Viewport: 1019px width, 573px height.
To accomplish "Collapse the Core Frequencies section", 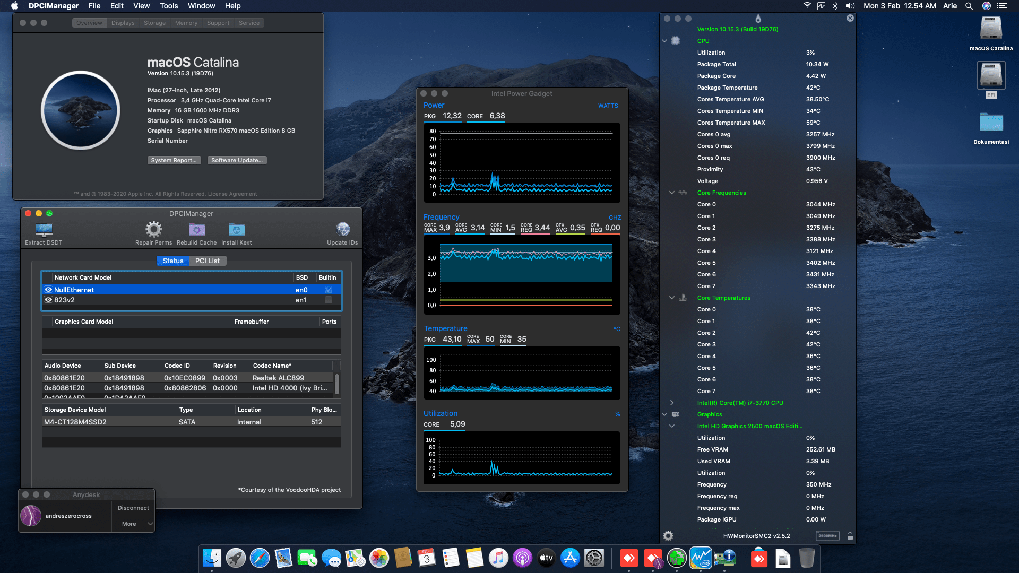I will (x=672, y=193).
